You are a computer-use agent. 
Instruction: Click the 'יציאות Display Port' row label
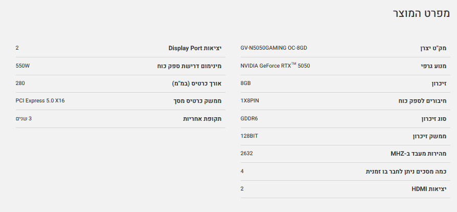point(195,48)
